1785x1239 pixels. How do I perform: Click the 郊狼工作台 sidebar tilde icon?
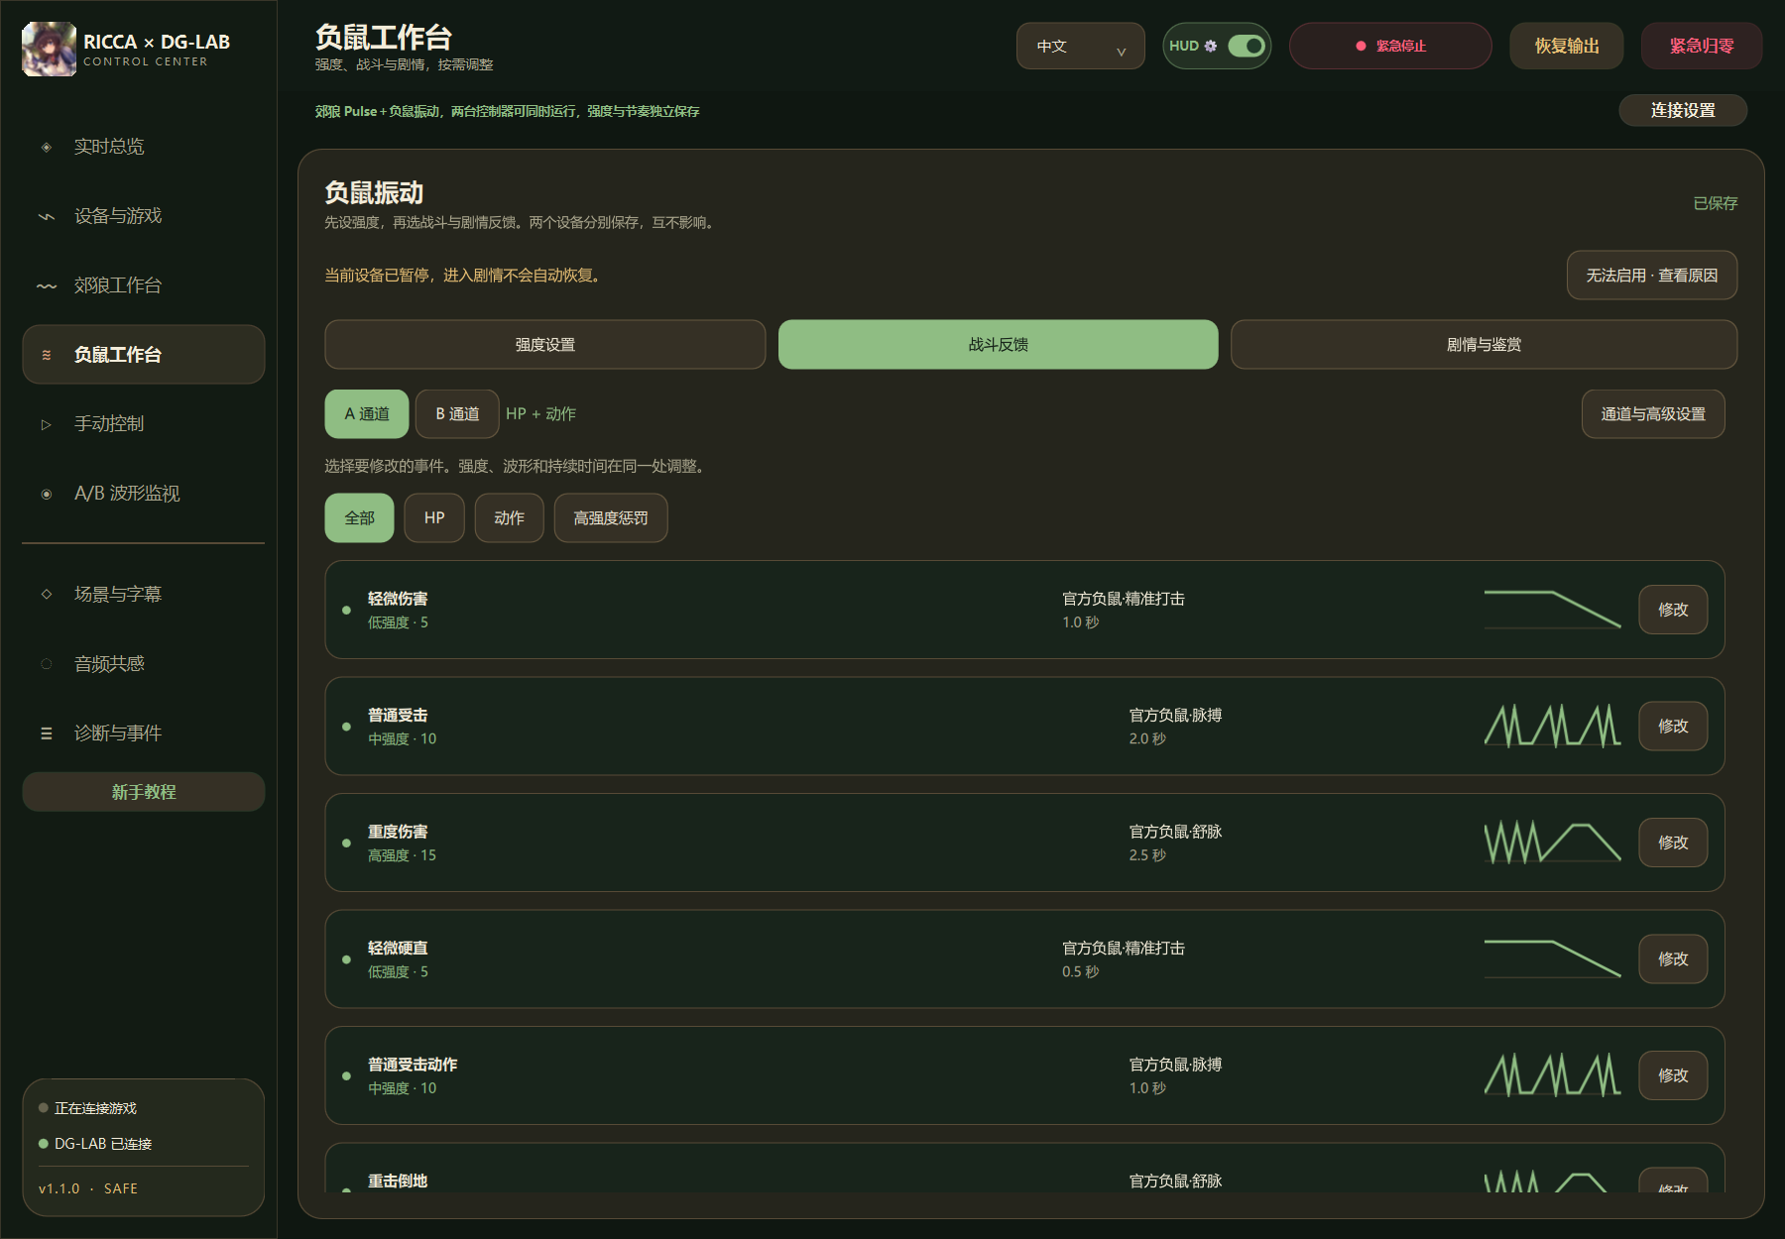tap(46, 285)
